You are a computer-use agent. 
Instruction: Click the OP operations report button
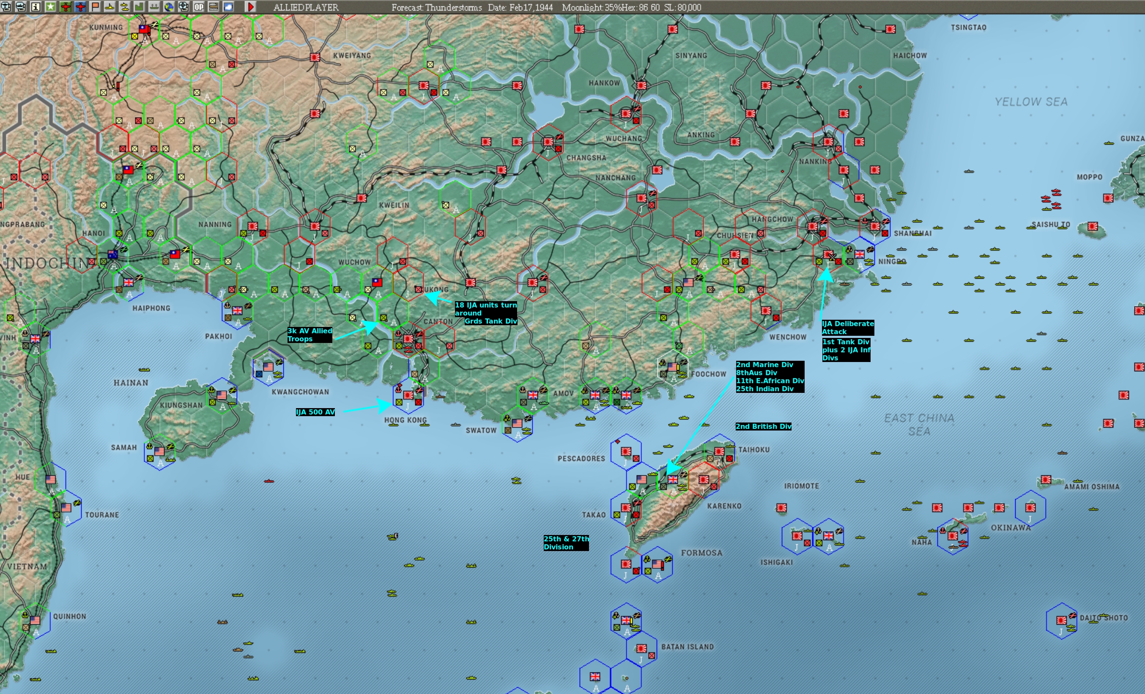click(x=199, y=7)
